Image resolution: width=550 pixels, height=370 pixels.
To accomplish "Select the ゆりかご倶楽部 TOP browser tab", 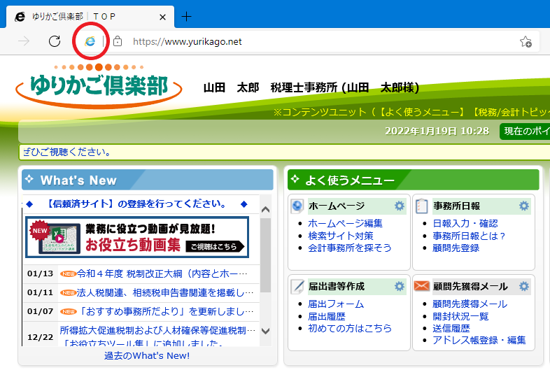I will 84,16.
